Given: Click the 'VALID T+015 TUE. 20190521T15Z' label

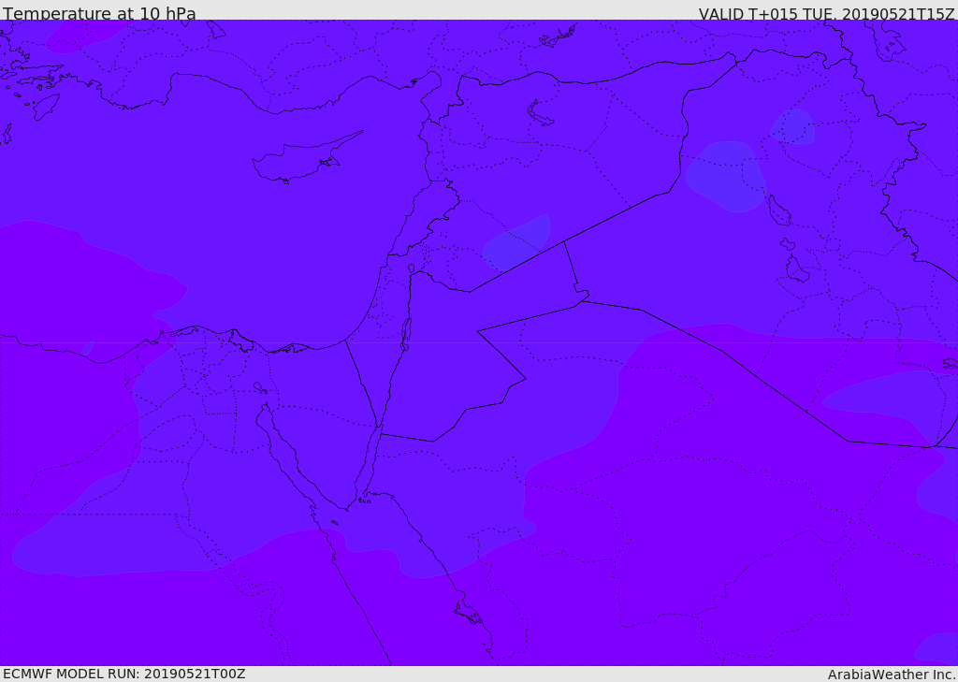Looking at the screenshot, I should pos(827,14).
